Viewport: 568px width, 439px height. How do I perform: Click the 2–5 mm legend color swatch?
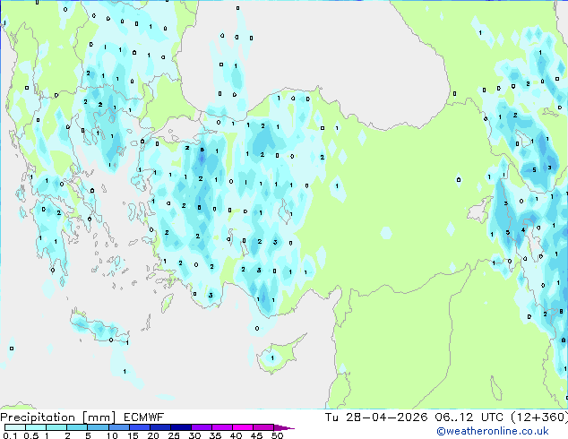[77, 427]
